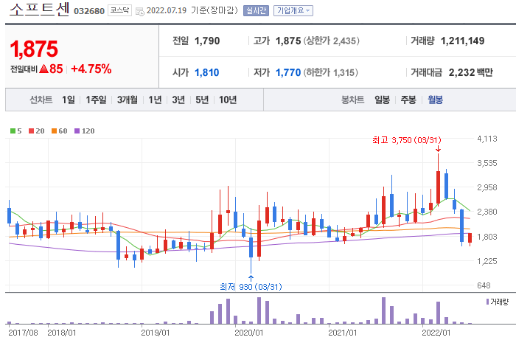Screen dimensions: 516x340
Task: Show the 5년 line chart
Action: point(202,100)
